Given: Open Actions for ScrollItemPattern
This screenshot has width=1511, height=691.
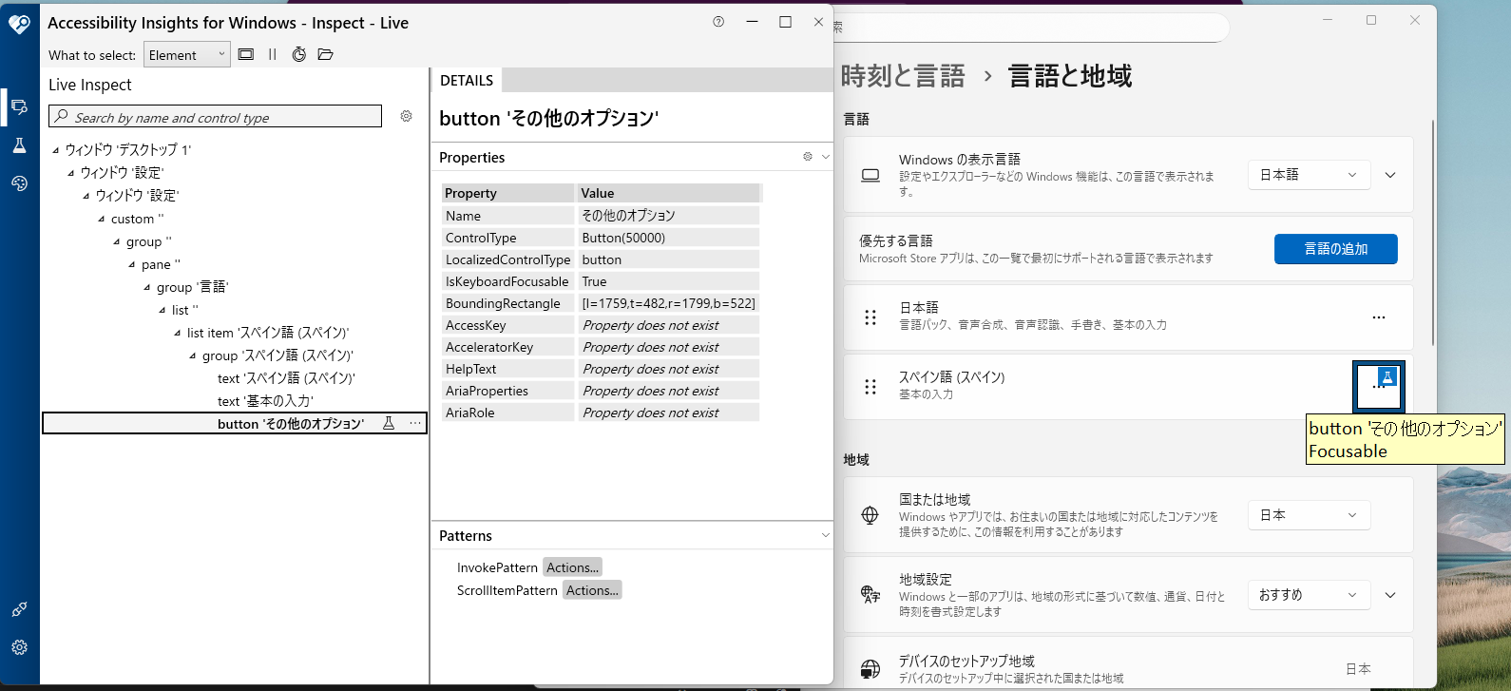Looking at the screenshot, I should coord(592,590).
